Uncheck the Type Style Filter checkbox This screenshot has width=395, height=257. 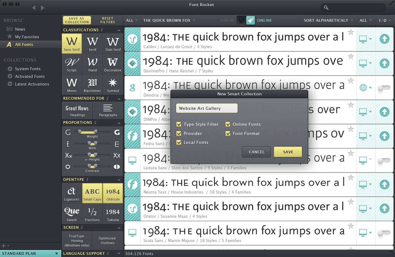coord(179,124)
